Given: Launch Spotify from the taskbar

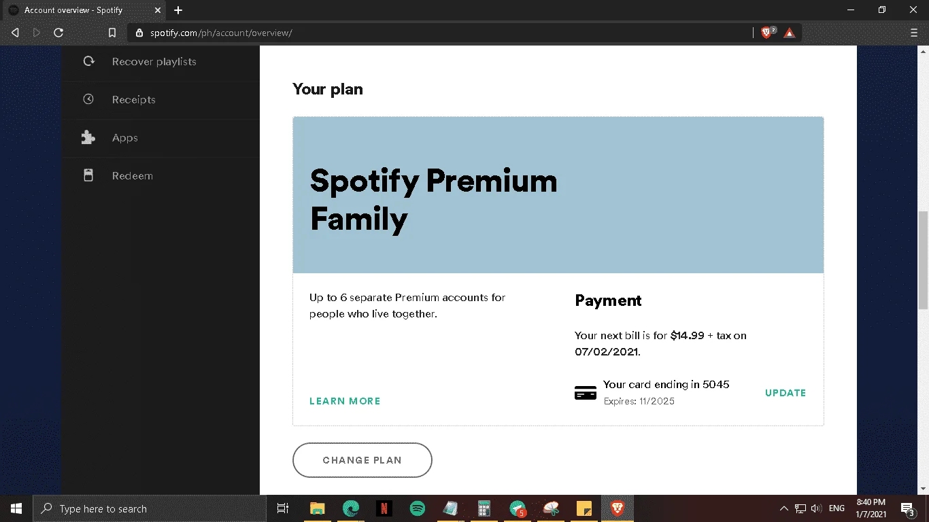Looking at the screenshot, I should (x=418, y=508).
